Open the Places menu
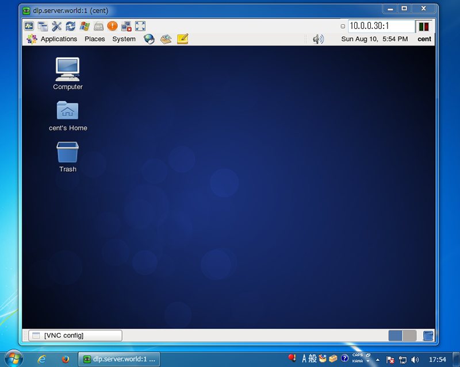This screenshot has height=367, width=460. pyautogui.click(x=94, y=39)
